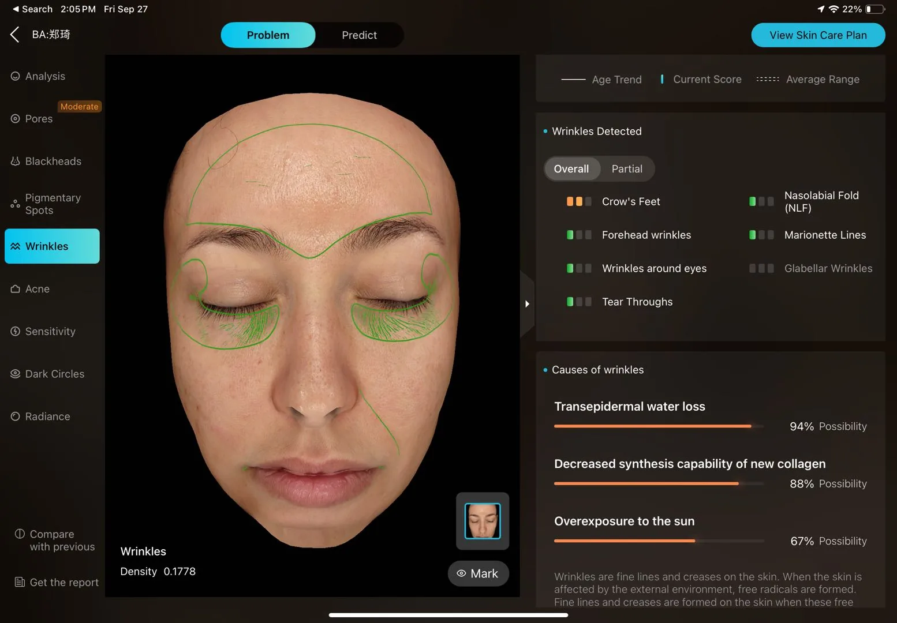Open the small face thumbnail preview
The width and height of the screenshot is (897, 623).
point(483,521)
